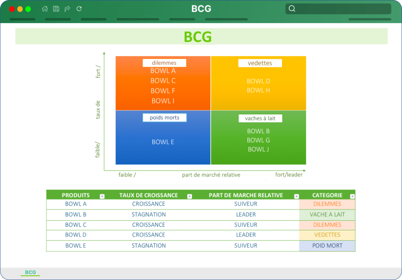Click the vertical 'faible/' axis label
The image size is (402, 280).
[97, 149]
